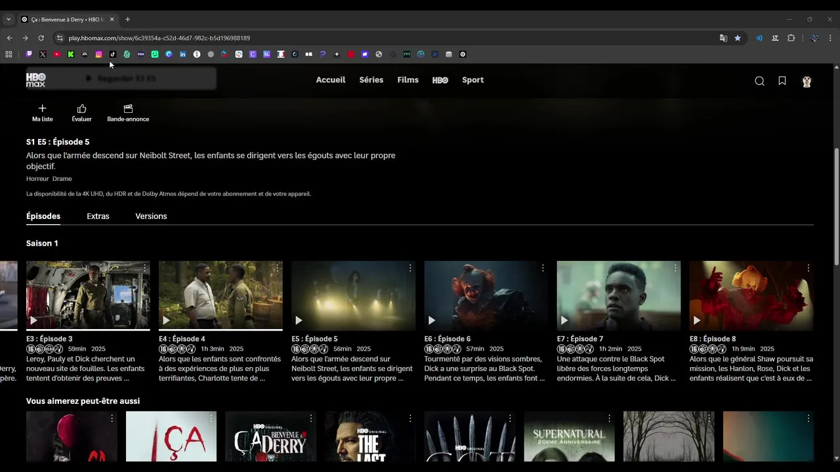Open the YouTube bookmark
This screenshot has height=472, width=840.
[57, 54]
